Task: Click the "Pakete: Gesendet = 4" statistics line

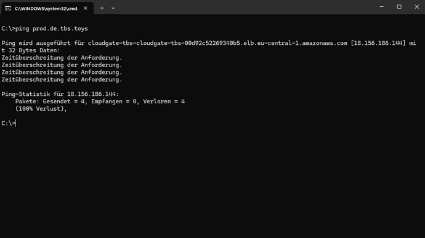Action: [x=100, y=101]
